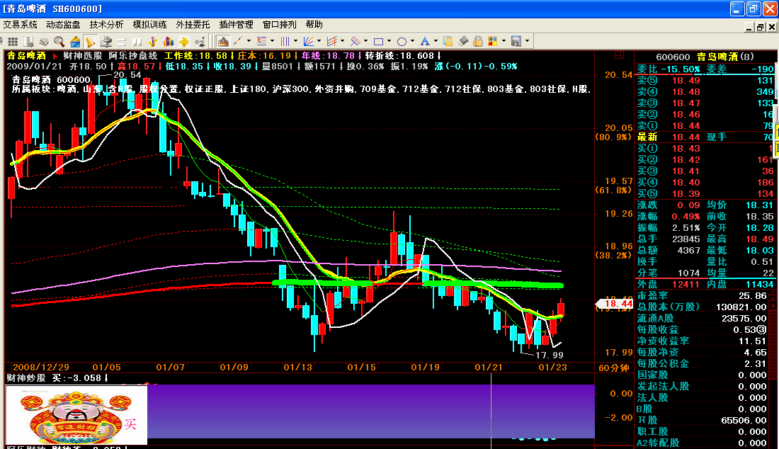Screen dimensions: 779x449
Task: Click the eraser tool icon
Action: [463, 41]
